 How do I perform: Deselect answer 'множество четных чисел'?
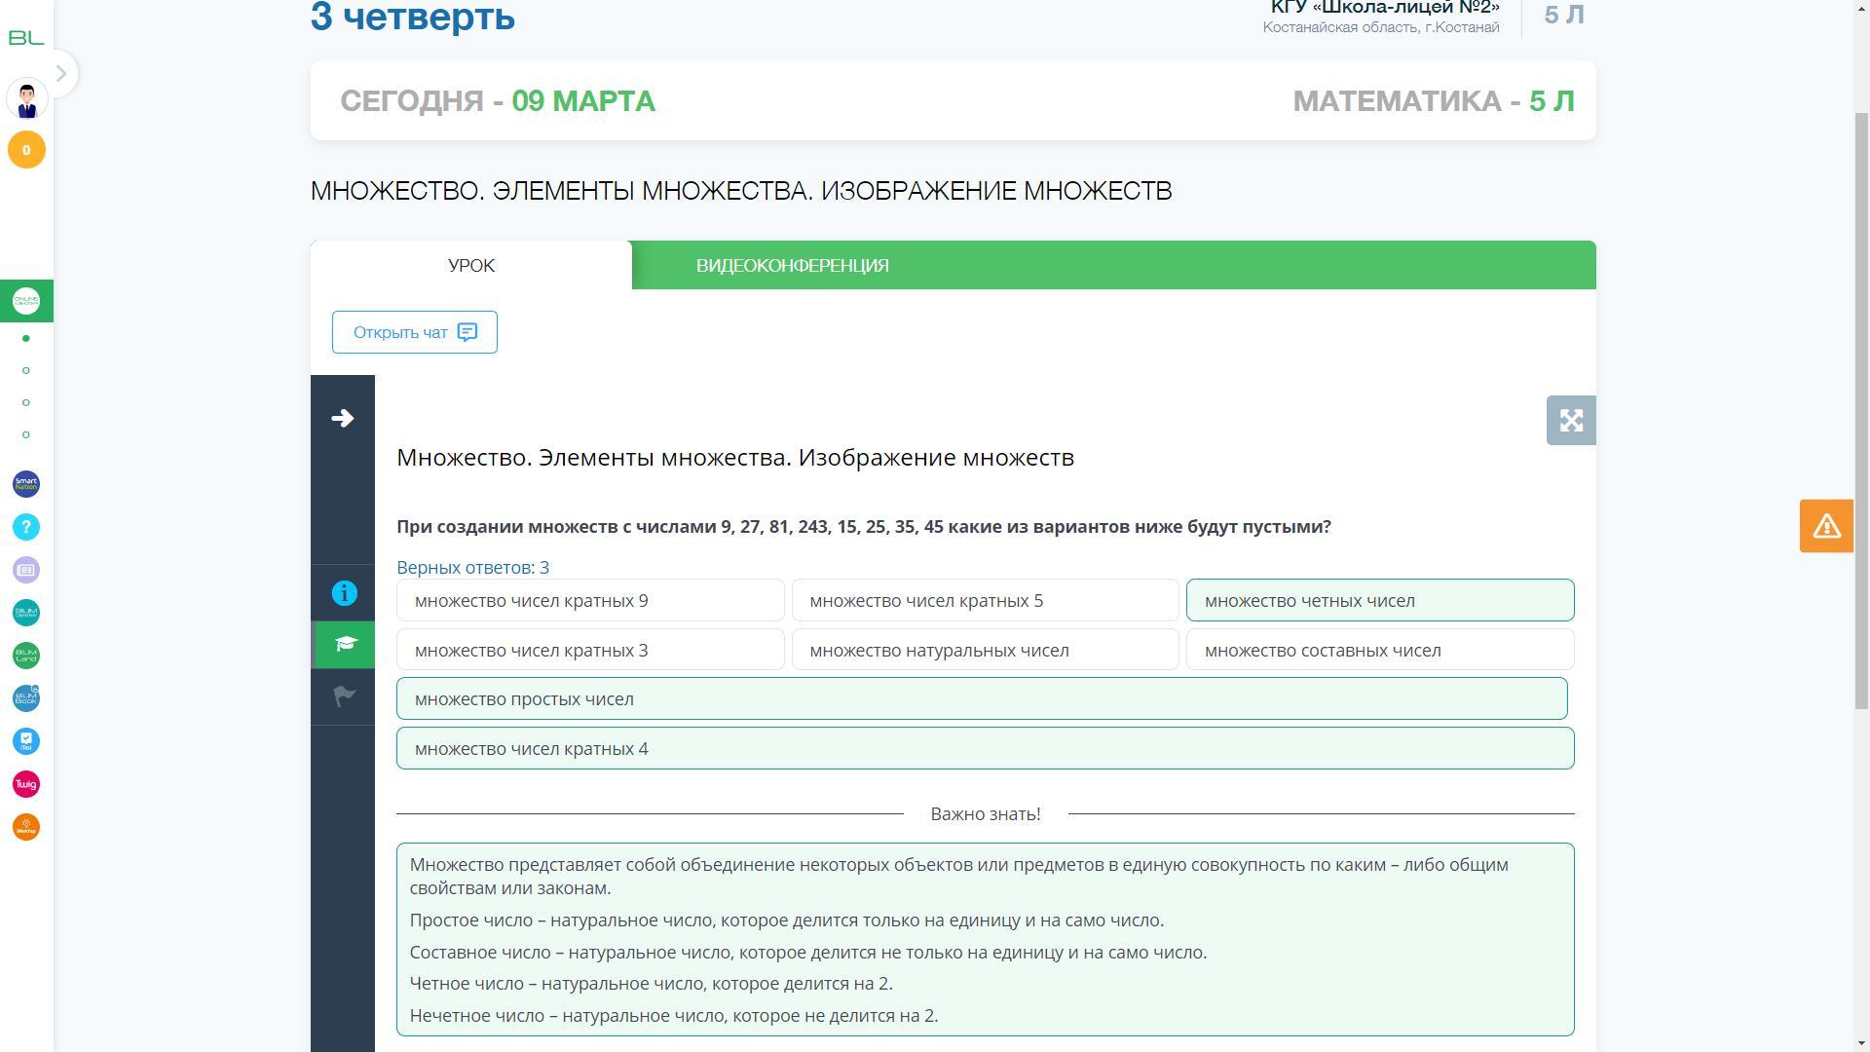(x=1379, y=601)
